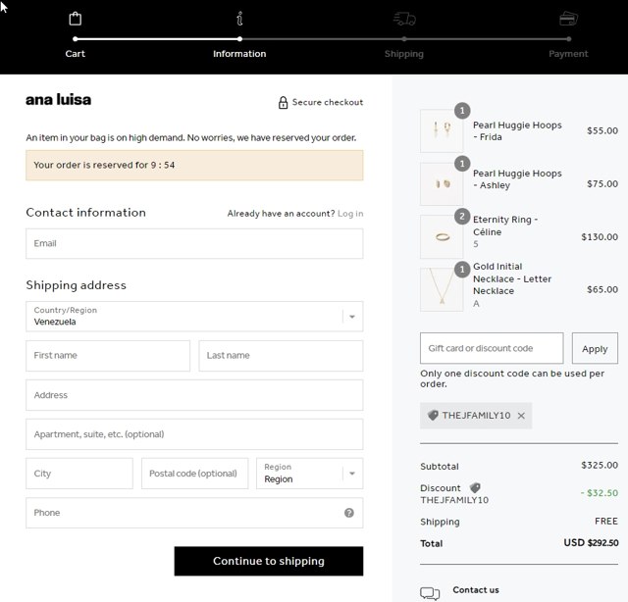Focus the City field
This screenshot has height=602, width=628.
point(79,474)
